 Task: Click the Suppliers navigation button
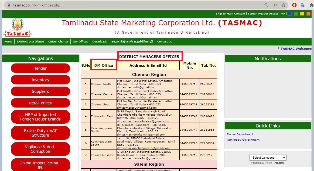tap(40, 91)
